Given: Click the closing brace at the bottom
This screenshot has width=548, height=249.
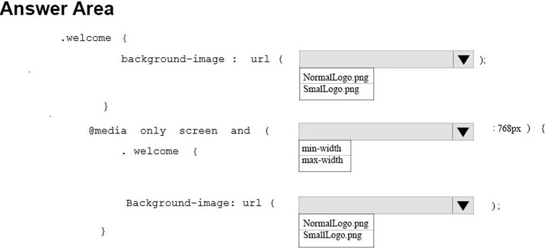Looking at the screenshot, I should 103,231.
